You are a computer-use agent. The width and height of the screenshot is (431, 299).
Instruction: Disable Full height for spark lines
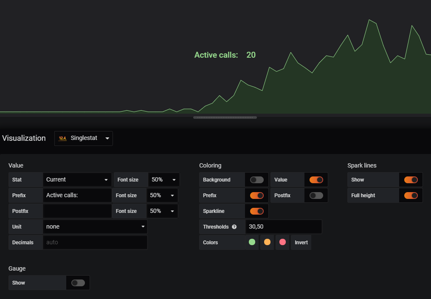coord(411,196)
